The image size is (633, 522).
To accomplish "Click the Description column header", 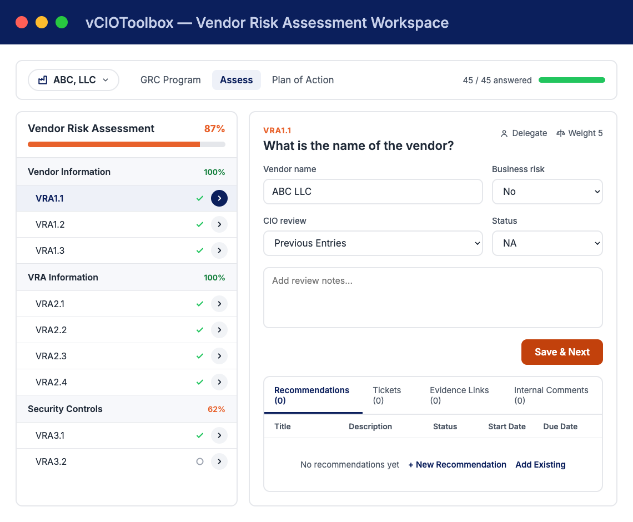I will [370, 426].
